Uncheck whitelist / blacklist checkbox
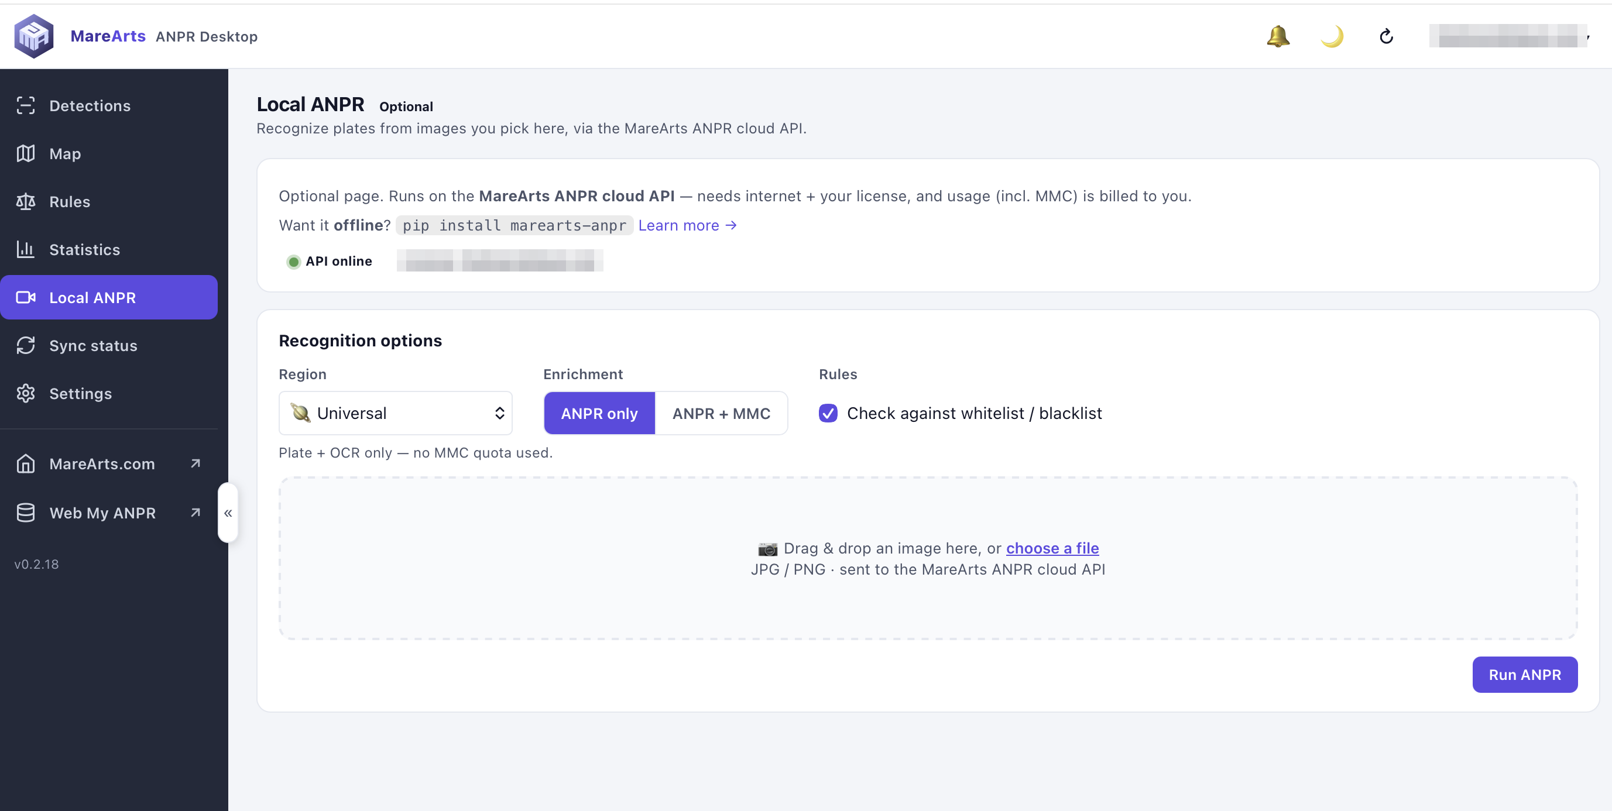Screen dimensions: 1612x811 (x=828, y=413)
